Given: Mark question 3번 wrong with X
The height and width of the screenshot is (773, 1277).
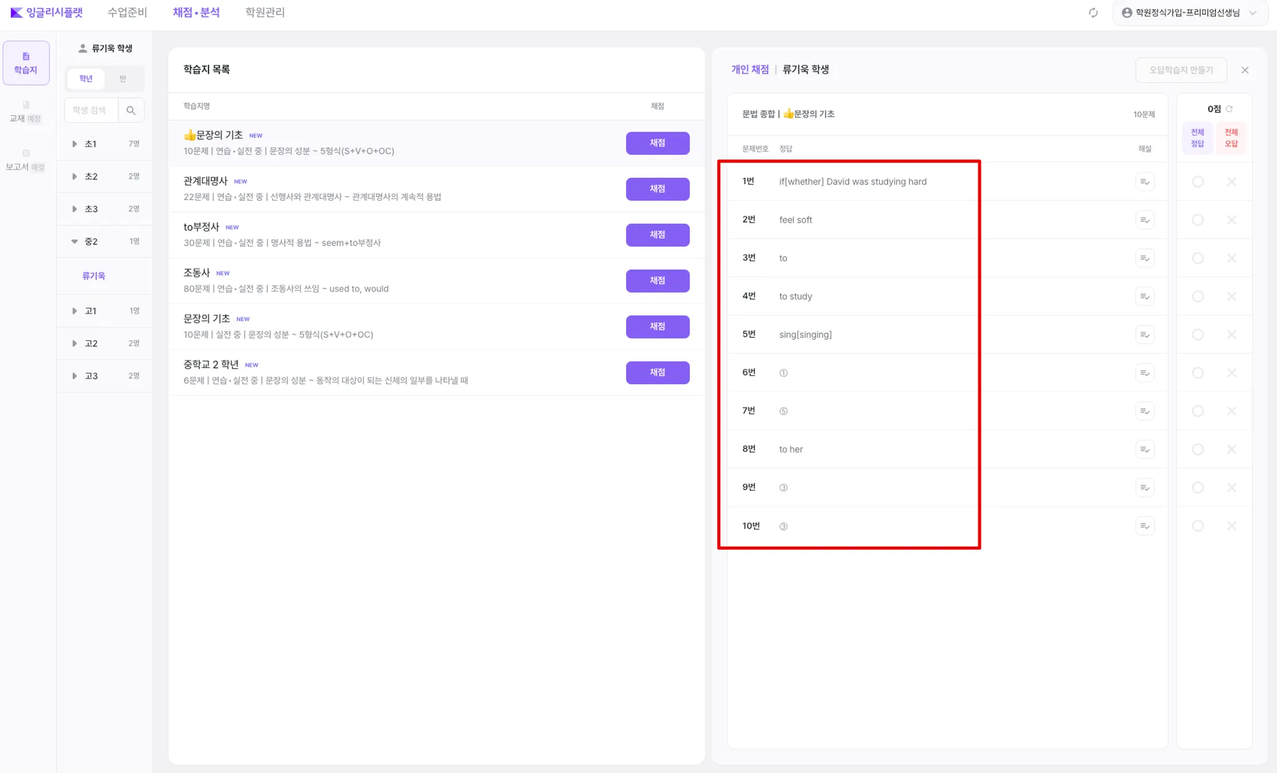Looking at the screenshot, I should pos(1231,258).
